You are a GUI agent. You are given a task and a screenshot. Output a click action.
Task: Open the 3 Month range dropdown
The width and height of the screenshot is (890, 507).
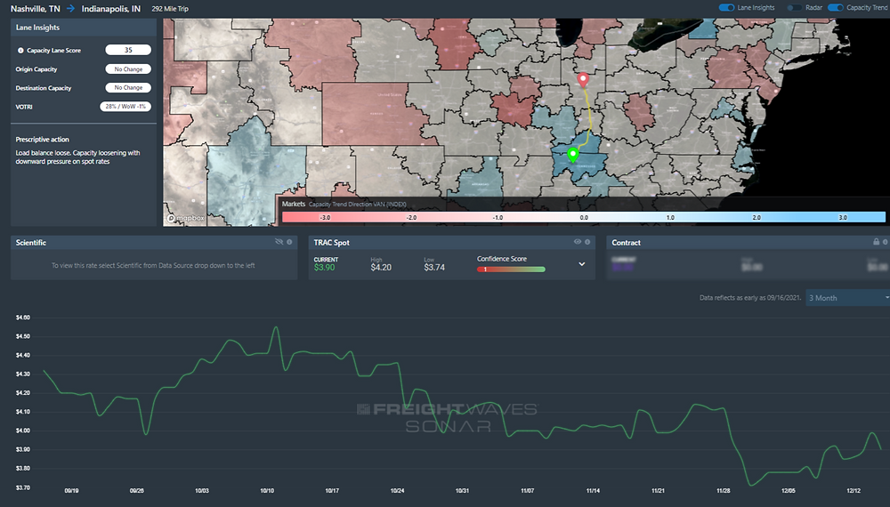(847, 298)
